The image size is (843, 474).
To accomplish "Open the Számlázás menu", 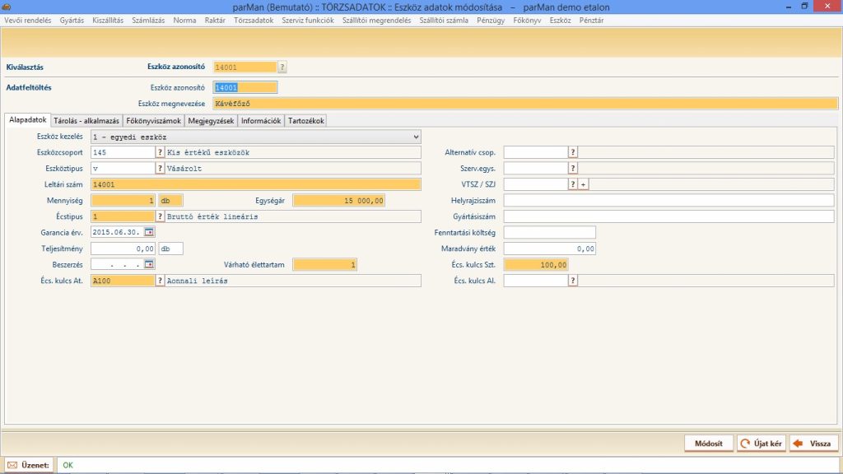I will (x=148, y=21).
